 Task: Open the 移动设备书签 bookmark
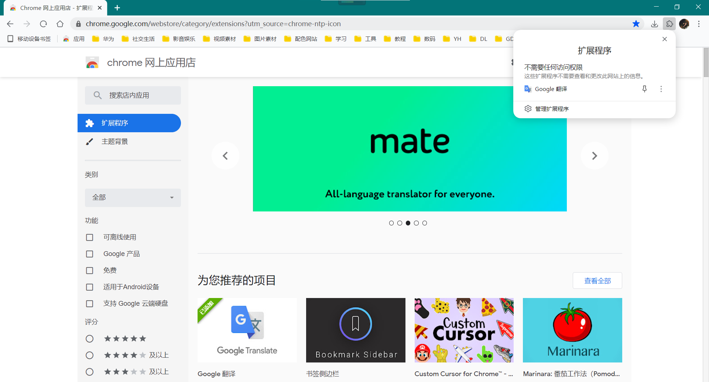pos(29,39)
